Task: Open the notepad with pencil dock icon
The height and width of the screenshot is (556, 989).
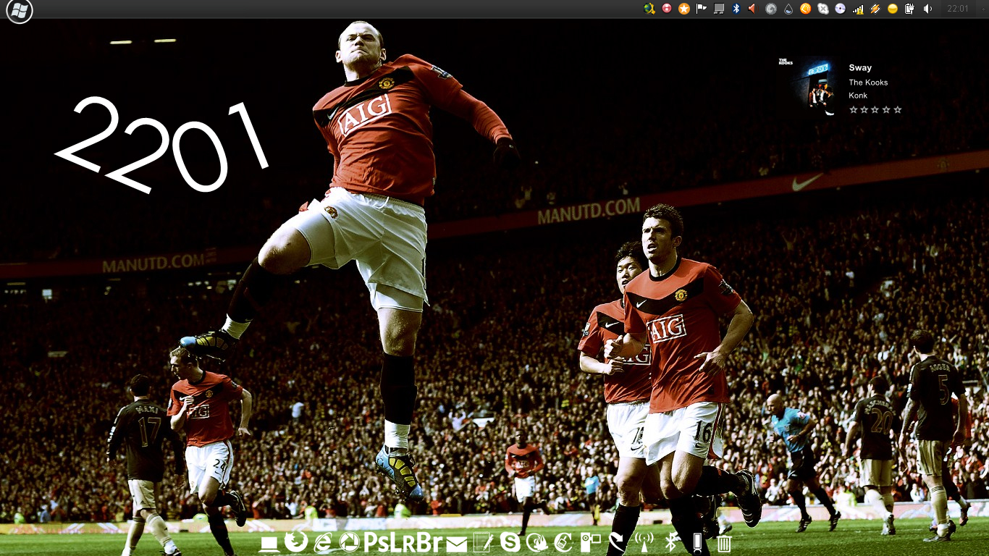Action: click(483, 542)
